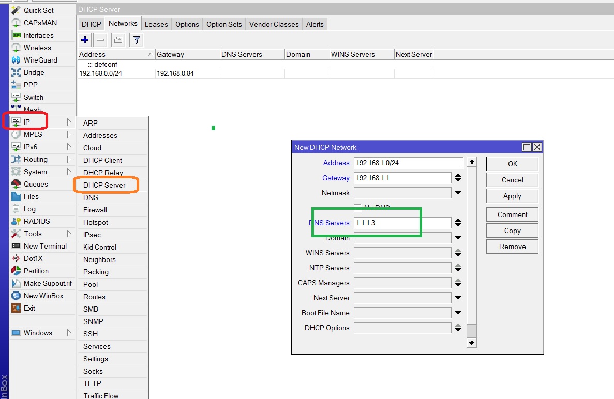Expand the Boot File Name arrow
Image resolution: width=614 pixels, height=399 pixels.
(x=458, y=313)
